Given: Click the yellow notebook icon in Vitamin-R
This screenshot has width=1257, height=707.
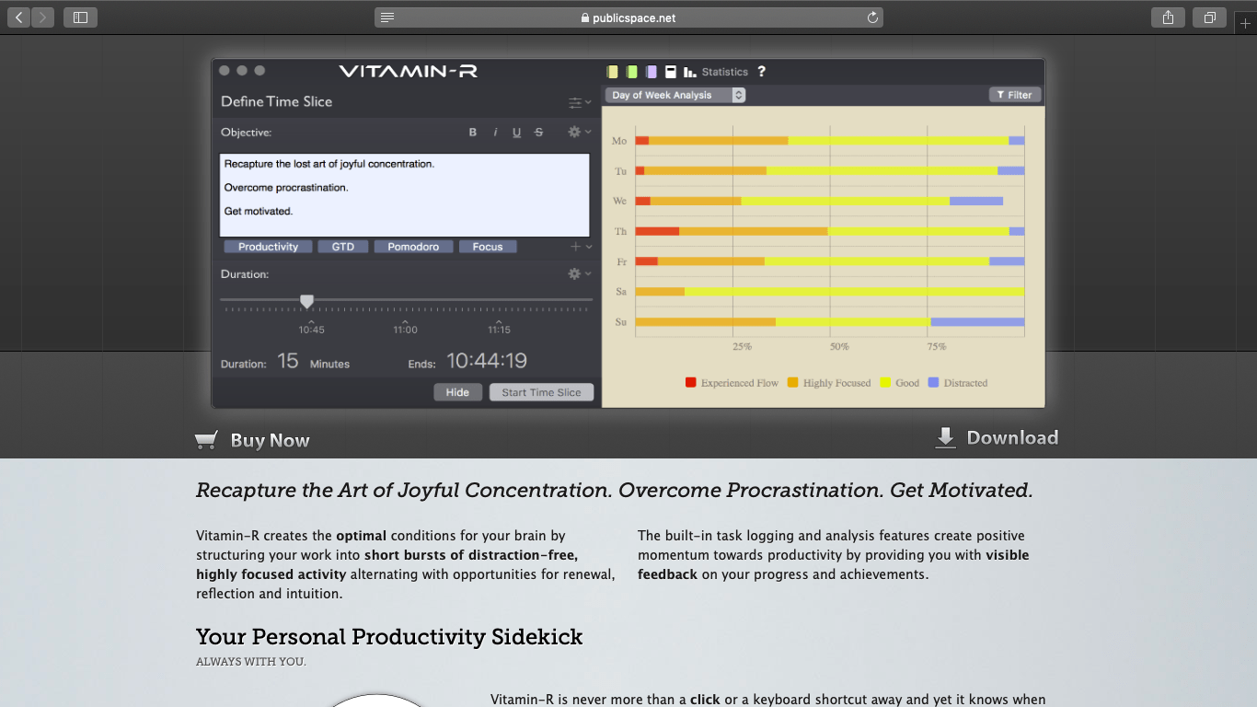Looking at the screenshot, I should [x=613, y=72].
